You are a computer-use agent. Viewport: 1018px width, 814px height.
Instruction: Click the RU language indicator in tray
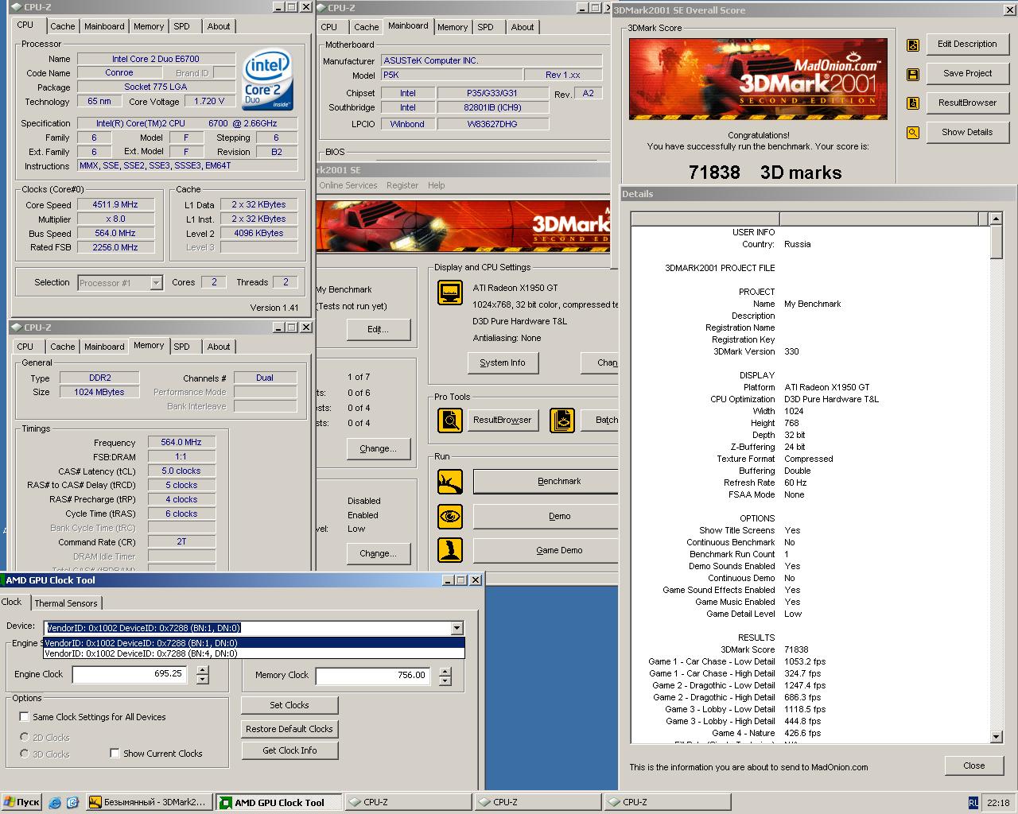click(973, 803)
